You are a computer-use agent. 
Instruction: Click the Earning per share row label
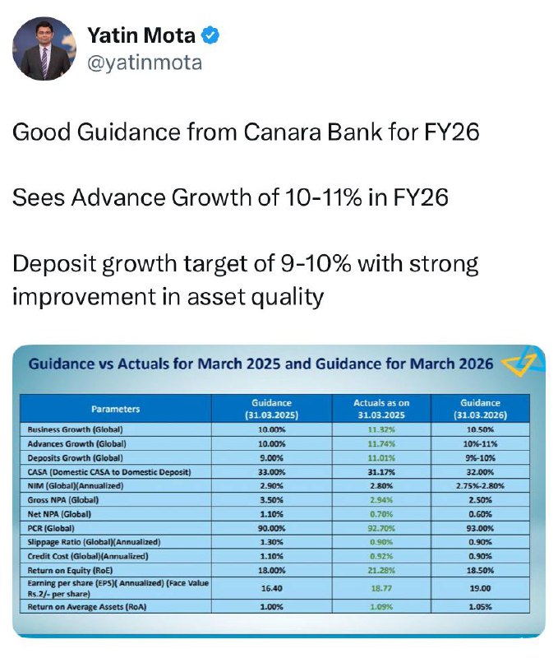(118, 588)
